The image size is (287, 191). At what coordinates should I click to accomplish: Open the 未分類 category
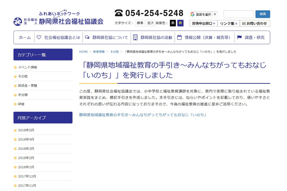(23, 95)
